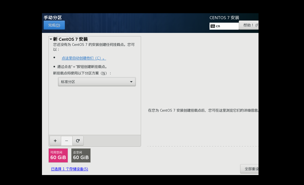The height and width of the screenshot is (185, 304).
Task: Click link 点这里自动创建他们（C）
Action: (84, 58)
